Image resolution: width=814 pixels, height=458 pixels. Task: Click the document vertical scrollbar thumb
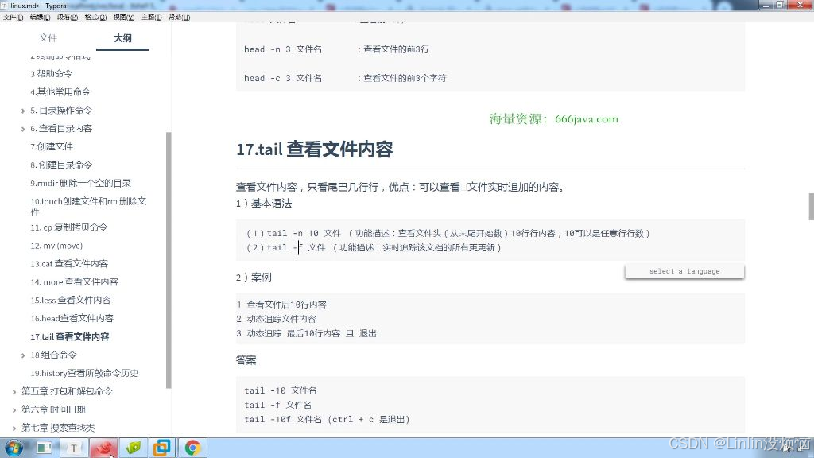[x=811, y=207]
